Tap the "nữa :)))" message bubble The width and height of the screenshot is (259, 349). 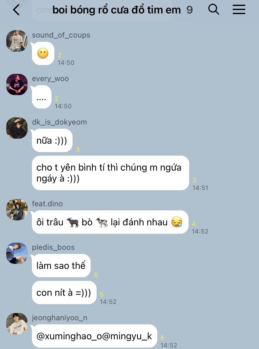pos(52,141)
